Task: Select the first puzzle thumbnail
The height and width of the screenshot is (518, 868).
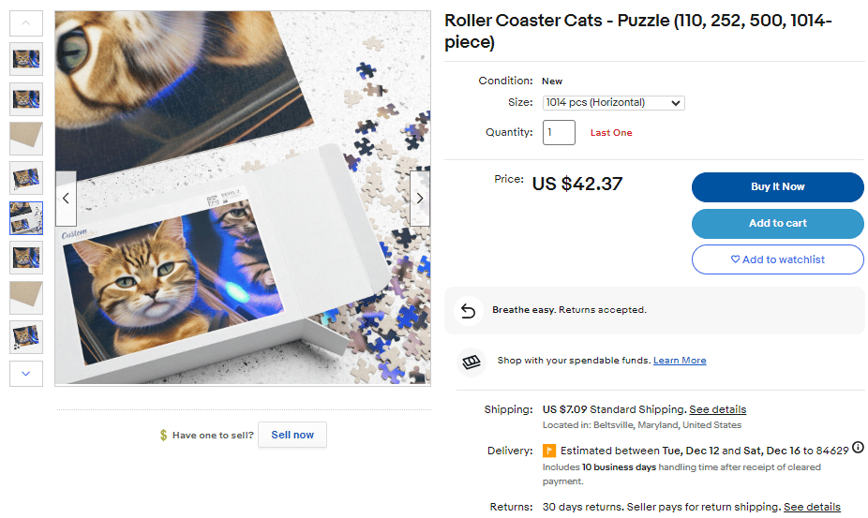Action: point(26,60)
